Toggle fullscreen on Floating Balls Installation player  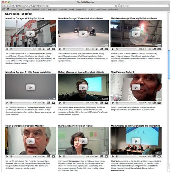(x=154, y=49)
